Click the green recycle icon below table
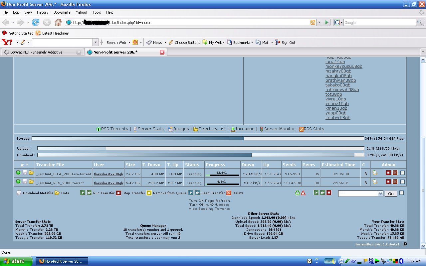The image size is (426, 266). click(297, 193)
